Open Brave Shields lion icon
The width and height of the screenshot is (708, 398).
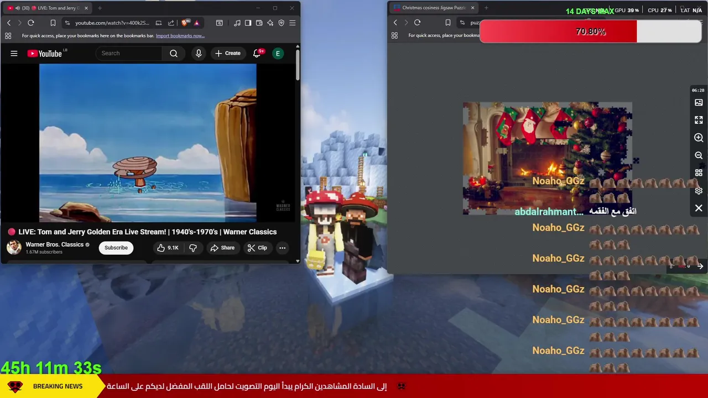tap(185, 23)
